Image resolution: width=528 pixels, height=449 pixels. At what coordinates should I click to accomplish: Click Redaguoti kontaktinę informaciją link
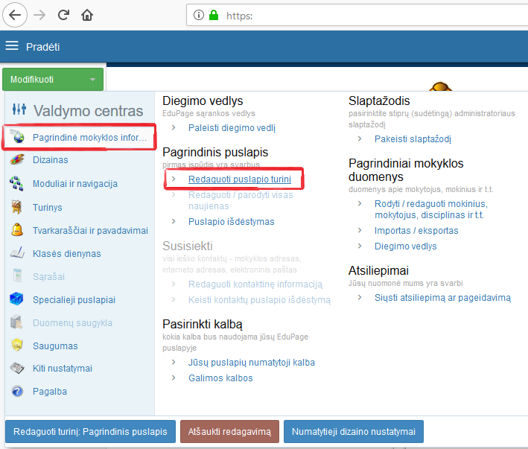(255, 284)
